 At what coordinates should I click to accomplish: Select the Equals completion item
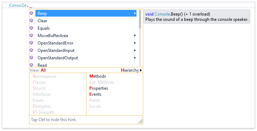point(86,28)
